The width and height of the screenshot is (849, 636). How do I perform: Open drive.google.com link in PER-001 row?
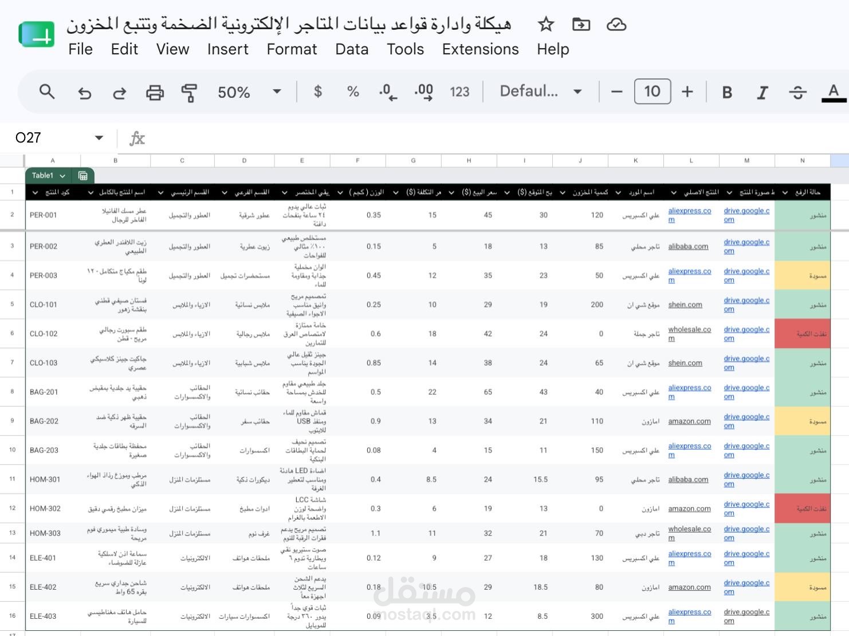pyautogui.click(x=746, y=215)
